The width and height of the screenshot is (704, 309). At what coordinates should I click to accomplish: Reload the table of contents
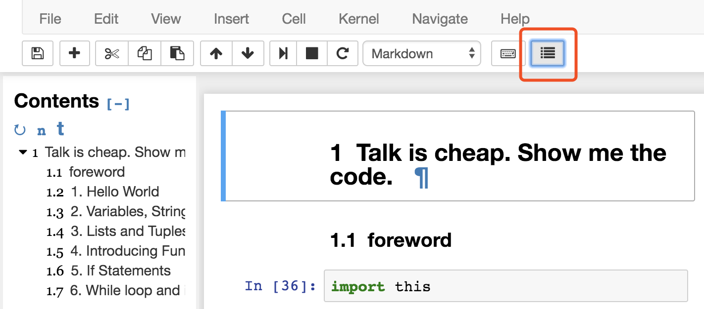[x=20, y=130]
